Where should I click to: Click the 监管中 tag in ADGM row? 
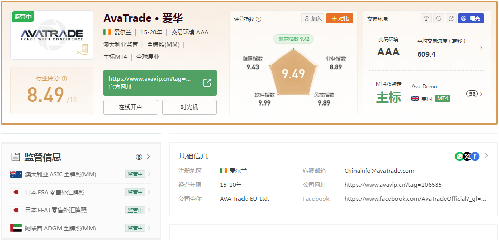135,228
